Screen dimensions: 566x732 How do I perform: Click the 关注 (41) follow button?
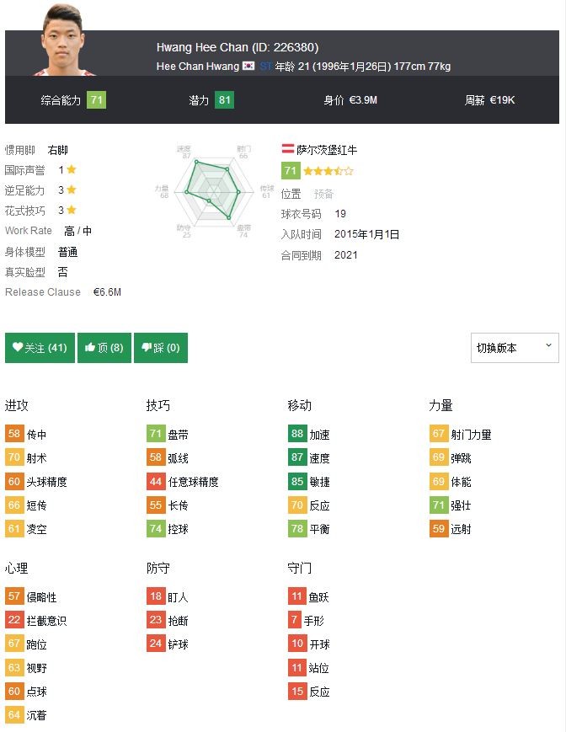[40, 348]
